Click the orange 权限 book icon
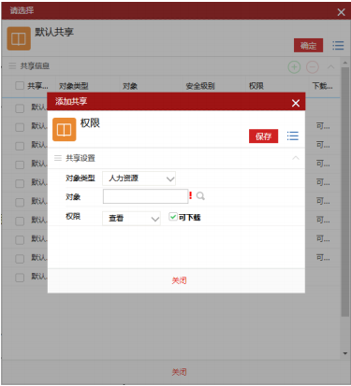Screen dimensions: 351x386 65,129
